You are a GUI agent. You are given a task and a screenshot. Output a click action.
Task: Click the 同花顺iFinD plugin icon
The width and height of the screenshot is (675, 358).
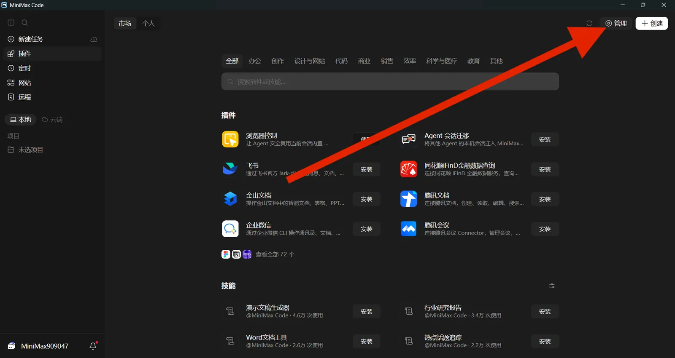click(x=408, y=169)
